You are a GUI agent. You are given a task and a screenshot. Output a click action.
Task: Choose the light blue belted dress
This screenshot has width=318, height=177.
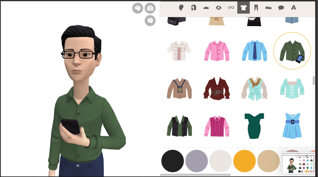click(292, 126)
